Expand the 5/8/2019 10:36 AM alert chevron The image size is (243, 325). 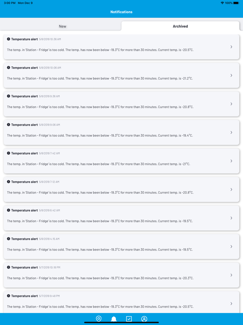pyautogui.click(x=231, y=47)
